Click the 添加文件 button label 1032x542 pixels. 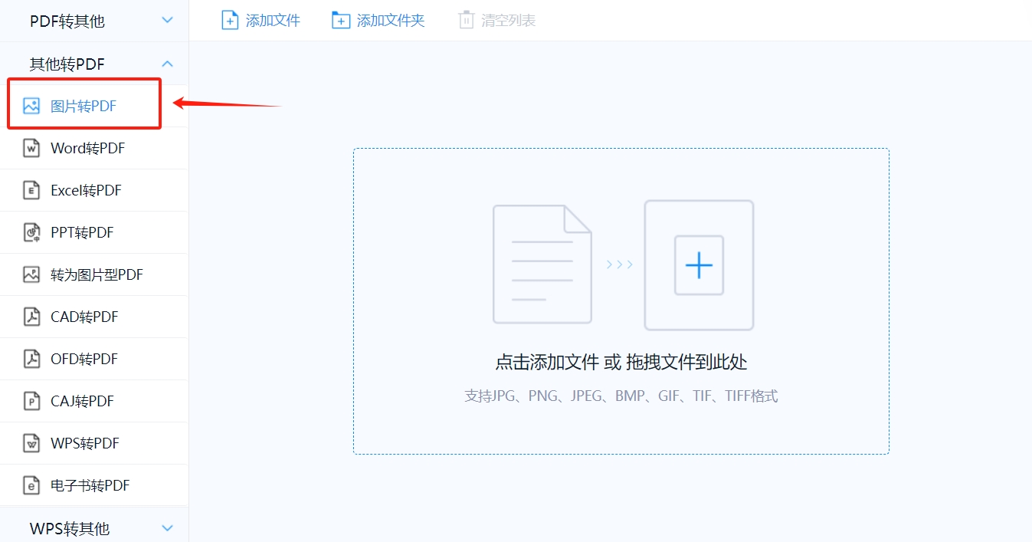click(x=273, y=21)
